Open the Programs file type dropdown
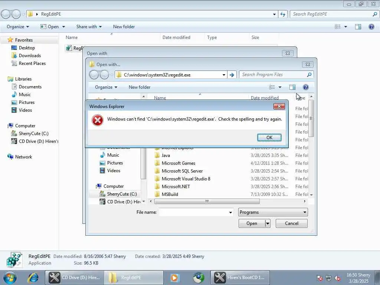 click(273, 212)
